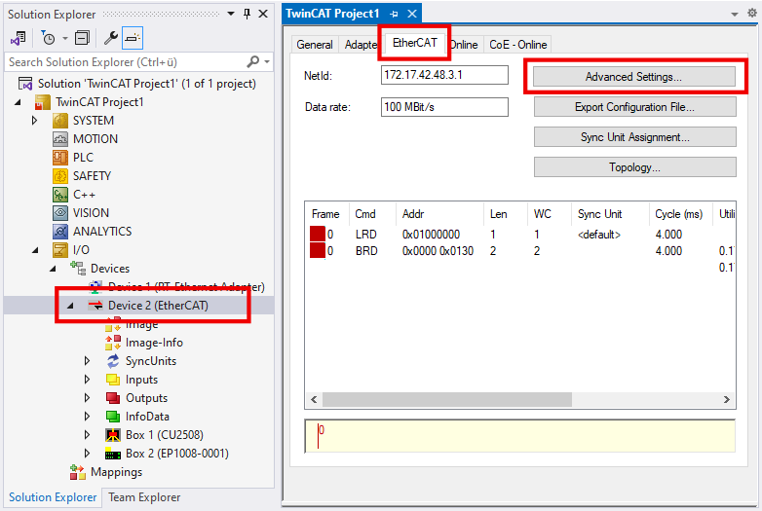
Task: Click the Export Configuration File... button
Action: [x=634, y=107]
